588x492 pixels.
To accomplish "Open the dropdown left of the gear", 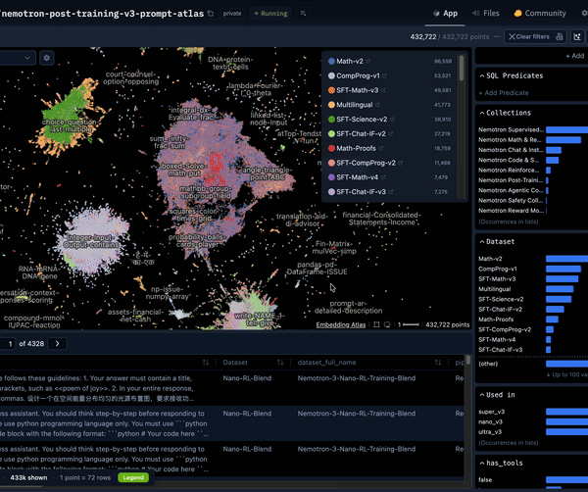I will coord(18,58).
